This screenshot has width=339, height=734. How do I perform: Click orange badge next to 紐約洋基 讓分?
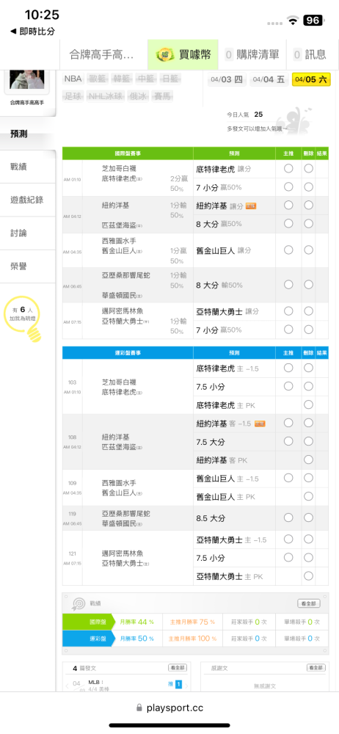tap(250, 206)
